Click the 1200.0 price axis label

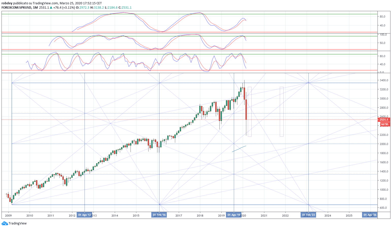[x=384, y=181]
